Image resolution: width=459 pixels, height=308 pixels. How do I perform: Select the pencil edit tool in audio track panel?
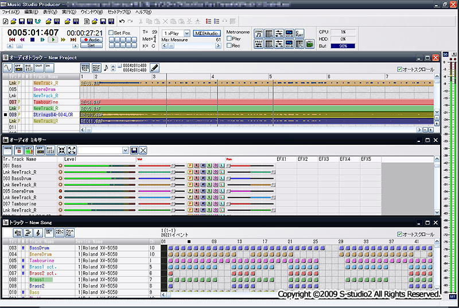[155, 68]
